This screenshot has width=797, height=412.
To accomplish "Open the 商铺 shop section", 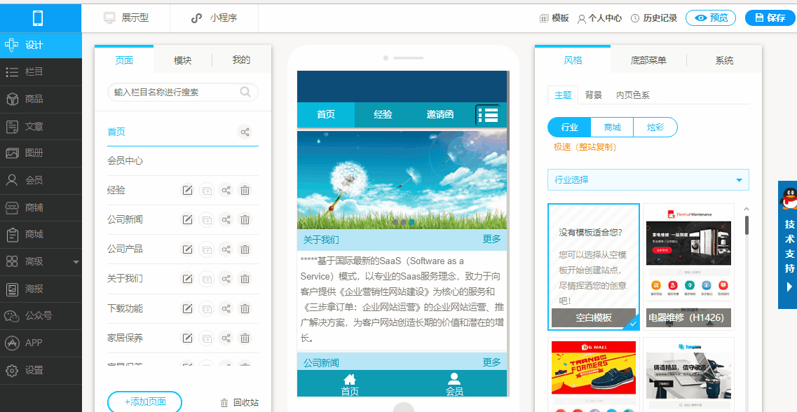I will [x=41, y=208].
